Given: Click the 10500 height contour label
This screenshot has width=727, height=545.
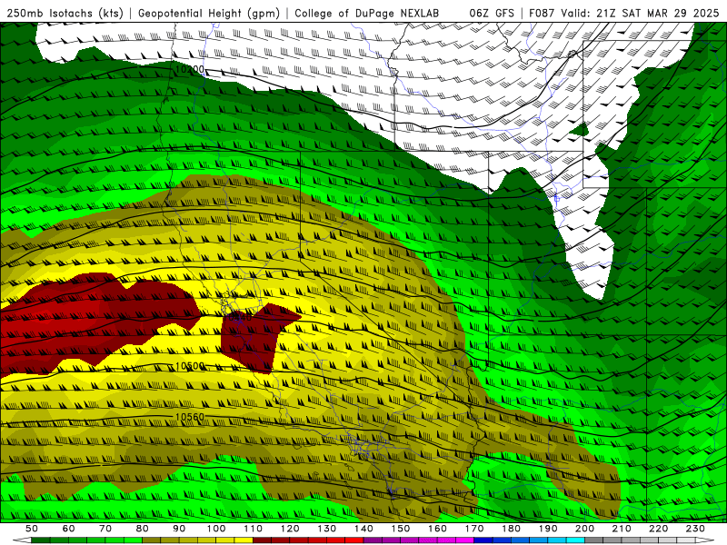Looking at the screenshot, I should (x=190, y=366).
